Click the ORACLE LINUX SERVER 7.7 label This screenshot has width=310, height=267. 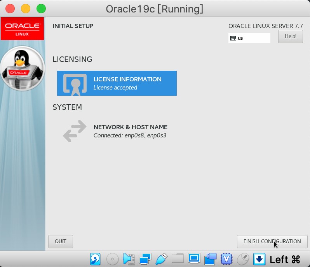pos(265,26)
